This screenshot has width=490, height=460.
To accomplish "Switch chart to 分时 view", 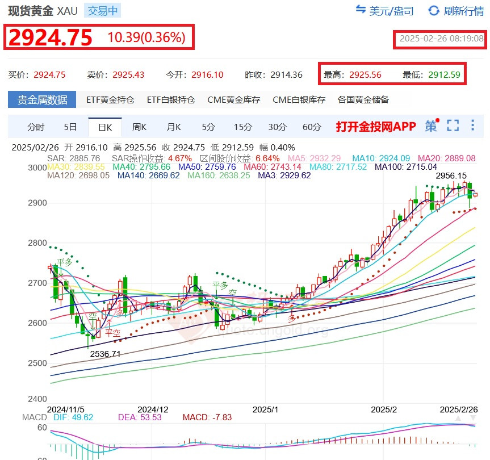I will (36, 127).
